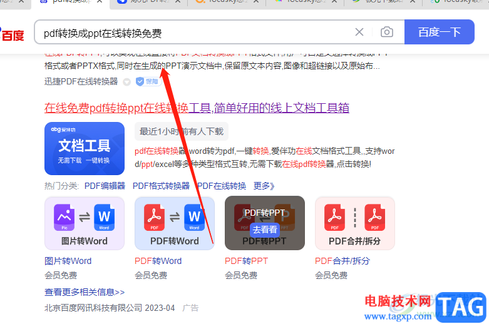Screen dimensions: 489x324
Task: Click the PDF合并/拆分 card icon
Action: [355, 223]
